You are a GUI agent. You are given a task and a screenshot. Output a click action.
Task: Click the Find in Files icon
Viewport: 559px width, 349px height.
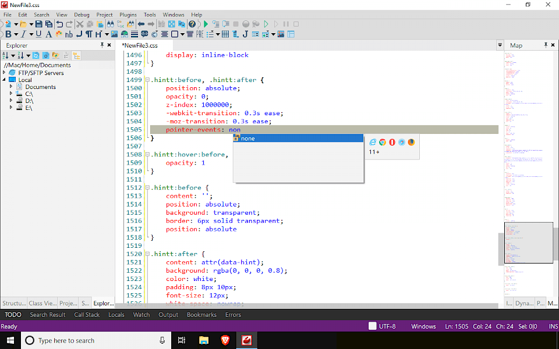click(x=131, y=24)
